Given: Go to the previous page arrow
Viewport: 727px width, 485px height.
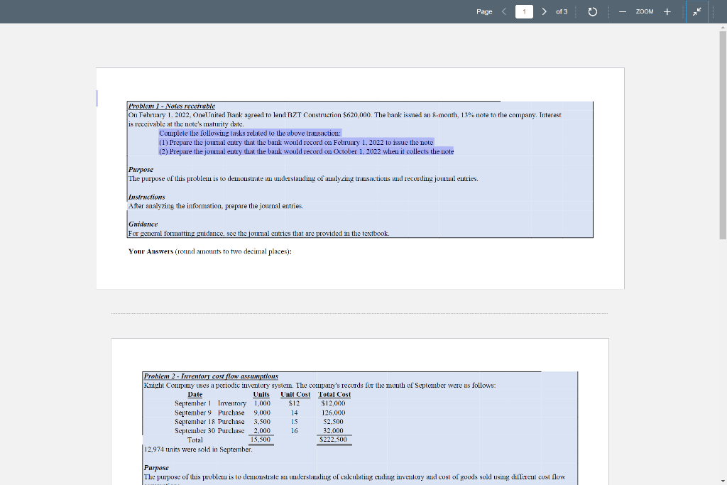Looking at the screenshot, I should click(x=504, y=11).
